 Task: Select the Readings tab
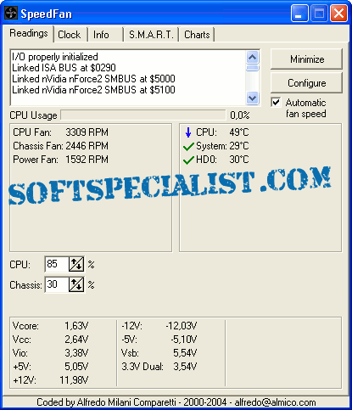(x=28, y=33)
